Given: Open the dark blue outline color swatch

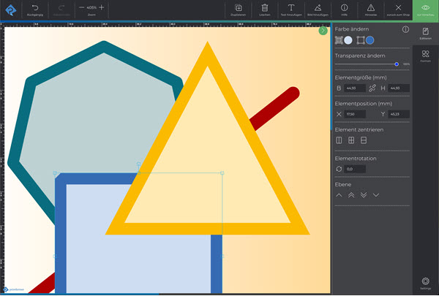Looking at the screenshot, I should point(369,40).
